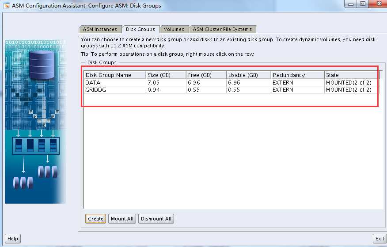Click the Create button
This screenshot has width=387, height=247.
[x=95, y=219]
